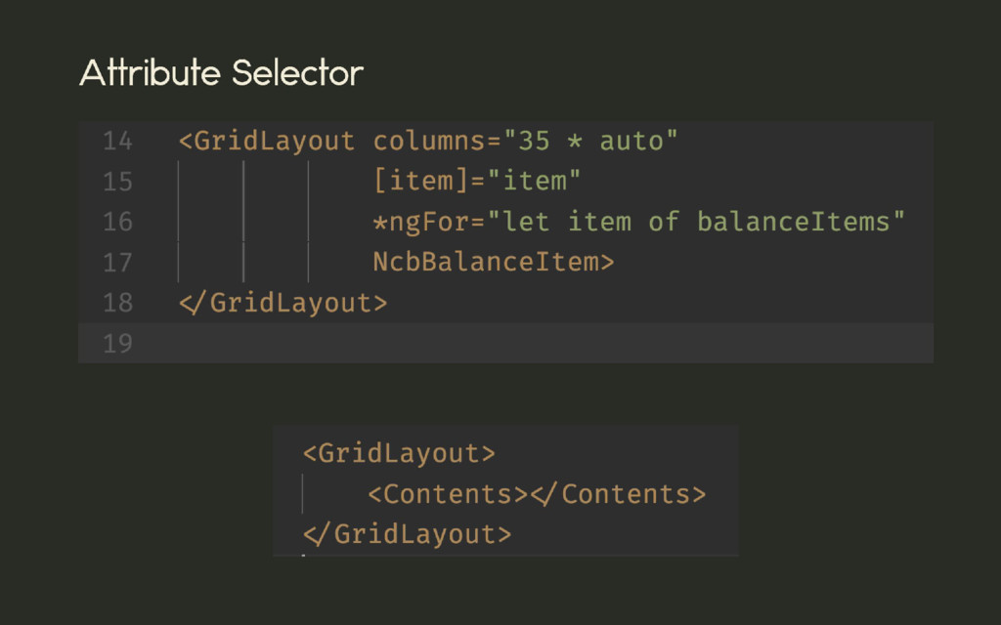The height and width of the screenshot is (625, 1001).
Task: Click the *ngFor directive
Action: coord(421,222)
